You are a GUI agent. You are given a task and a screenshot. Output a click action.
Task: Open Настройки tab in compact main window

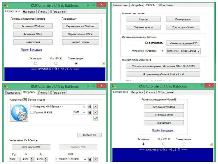(x=137, y=92)
